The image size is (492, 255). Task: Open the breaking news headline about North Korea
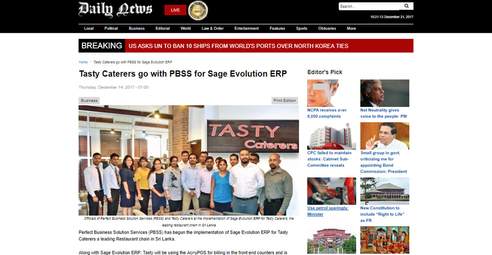coord(238,46)
